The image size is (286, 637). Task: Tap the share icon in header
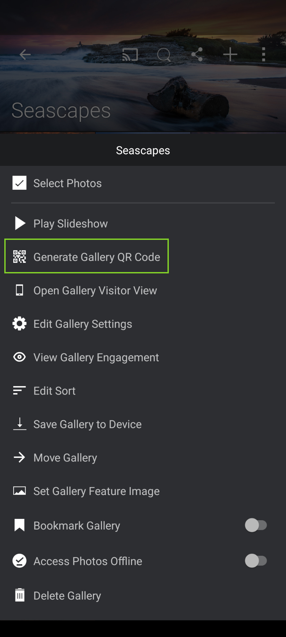[197, 54]
